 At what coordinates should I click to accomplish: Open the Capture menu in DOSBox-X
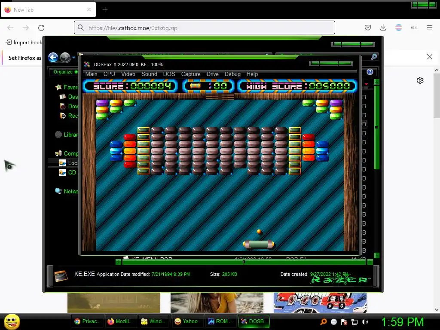(x=191, y=74)
